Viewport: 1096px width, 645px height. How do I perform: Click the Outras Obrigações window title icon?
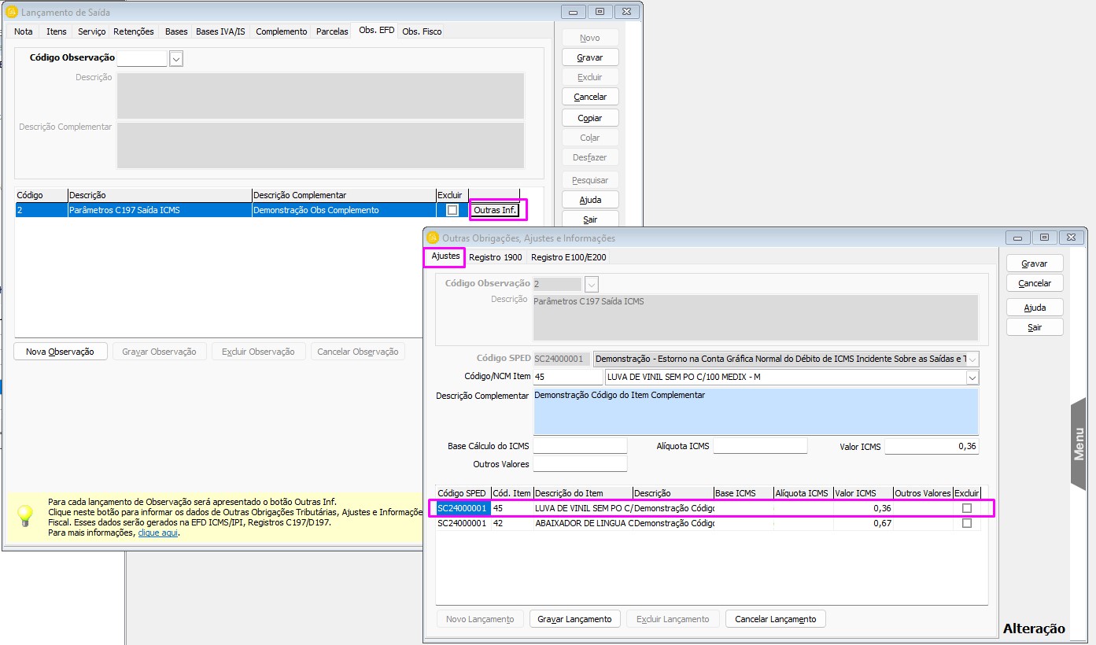[432, 238]
